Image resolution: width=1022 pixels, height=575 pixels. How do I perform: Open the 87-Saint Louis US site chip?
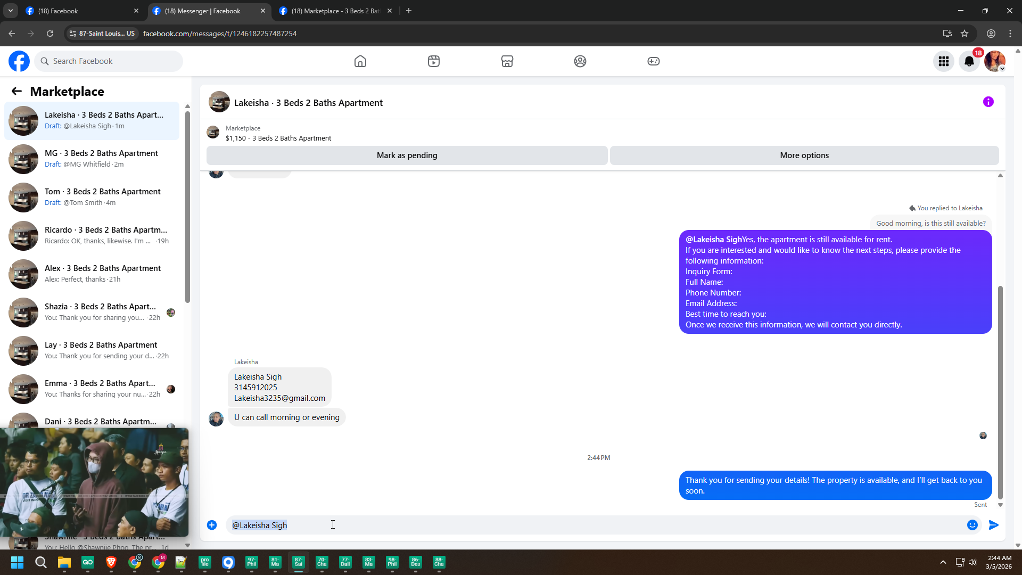[x=102, y=34]
